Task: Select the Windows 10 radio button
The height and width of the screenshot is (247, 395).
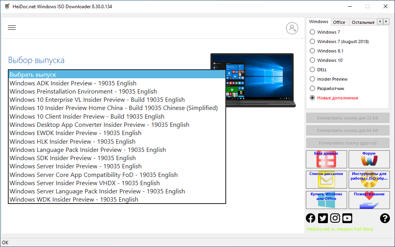Action: [x=313, y=60]
